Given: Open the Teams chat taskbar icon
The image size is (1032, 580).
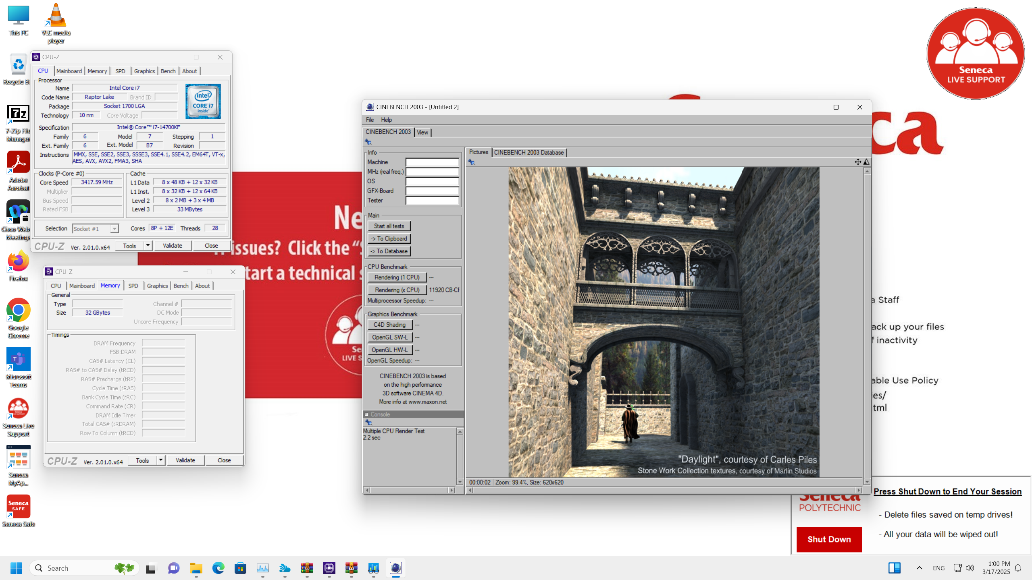Looking at the screenshot, I should pyautogui.click(x=174, y=568).
